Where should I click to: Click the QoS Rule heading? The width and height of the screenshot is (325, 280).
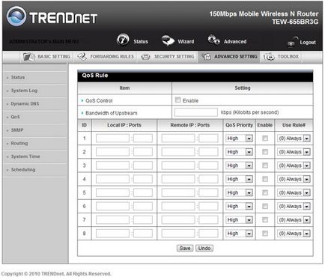95,76
